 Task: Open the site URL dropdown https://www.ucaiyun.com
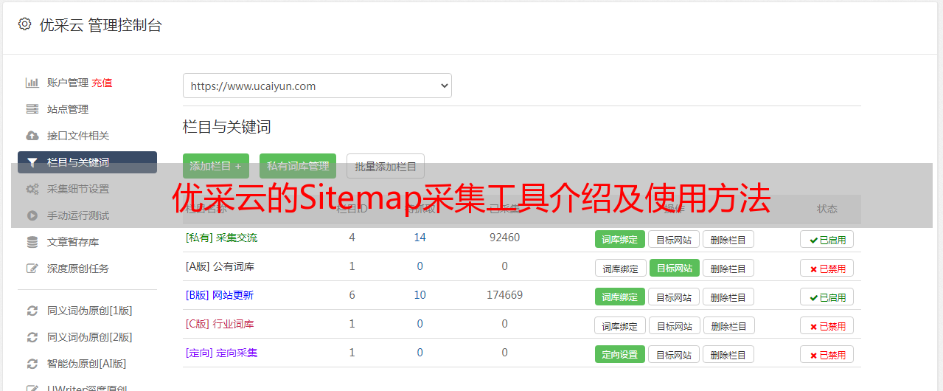point(317,86)
